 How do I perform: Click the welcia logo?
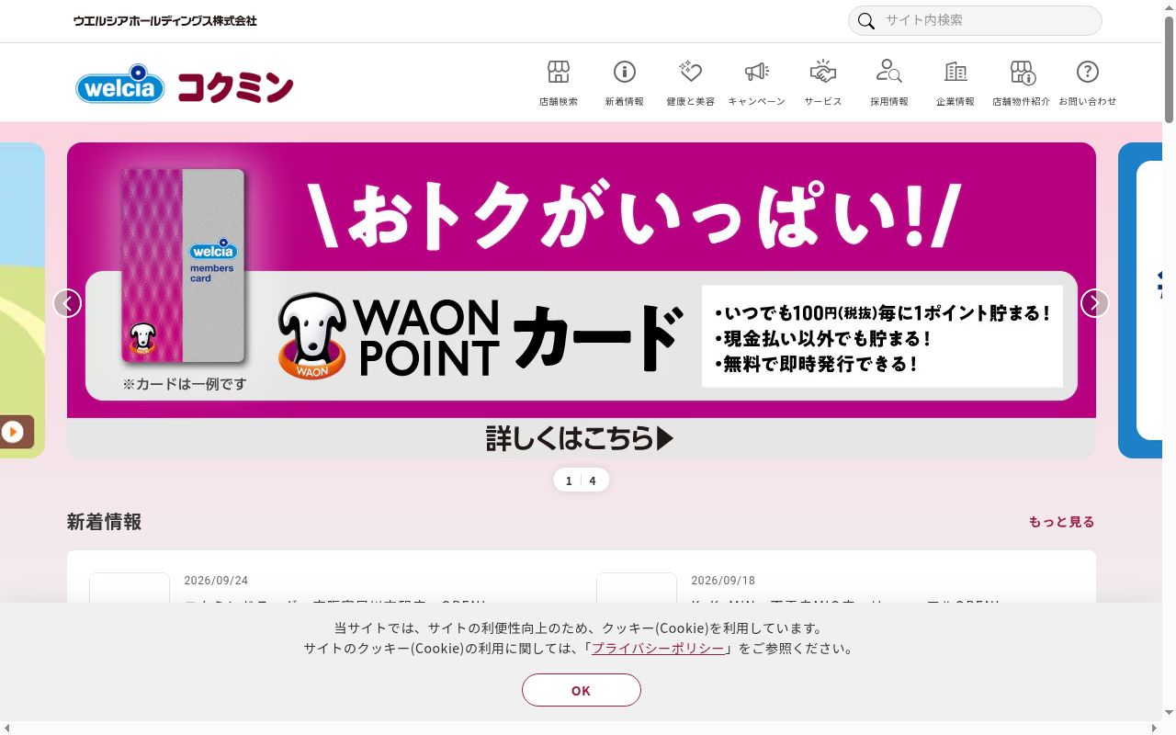click(x=119, y=85)
